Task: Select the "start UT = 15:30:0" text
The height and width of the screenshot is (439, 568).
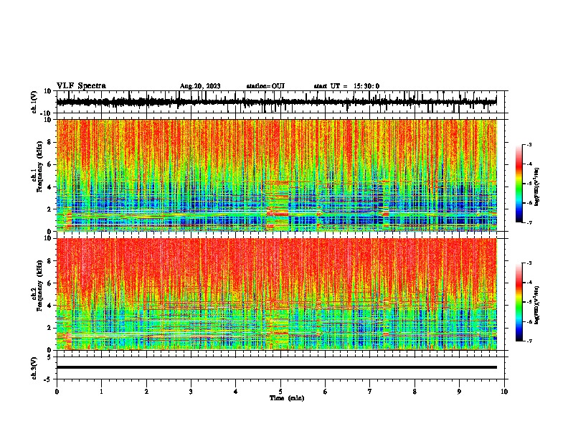Action: coord(346,86)
